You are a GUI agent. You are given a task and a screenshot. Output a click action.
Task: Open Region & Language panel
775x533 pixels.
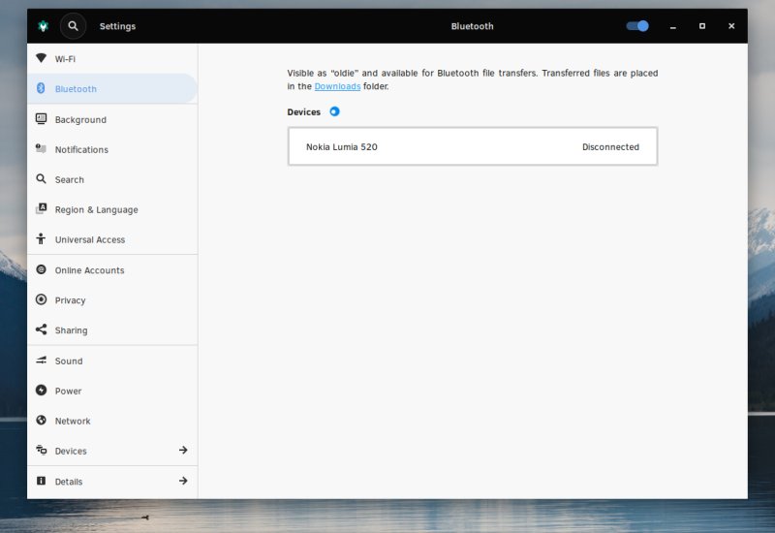point(112,209)
